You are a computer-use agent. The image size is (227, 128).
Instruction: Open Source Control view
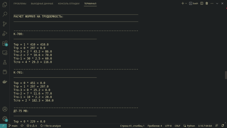5,24
